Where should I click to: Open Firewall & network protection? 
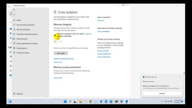(x=27, y=34)
